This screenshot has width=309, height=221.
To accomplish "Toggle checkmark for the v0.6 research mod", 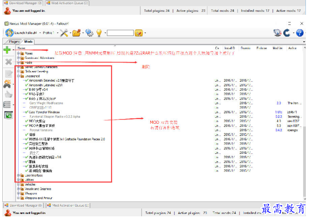I will click(27, 157).
